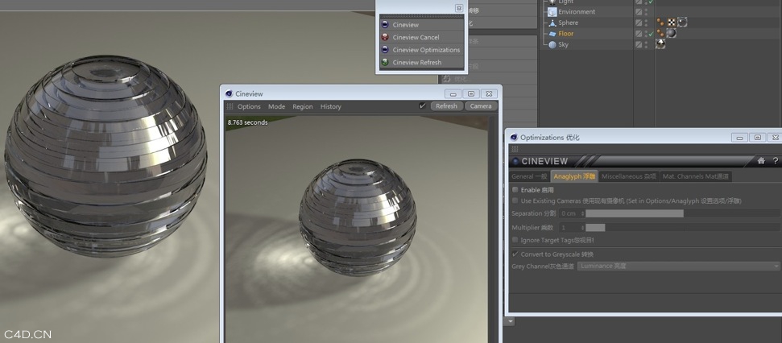Screen dimensions: 782x343
Task: Select the Floor object name
Action: coord(565,34)
